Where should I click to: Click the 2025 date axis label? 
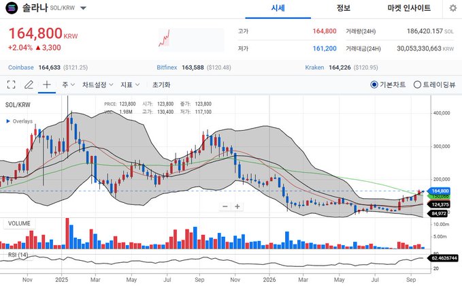pyautogui.click(x=62, y=279)
